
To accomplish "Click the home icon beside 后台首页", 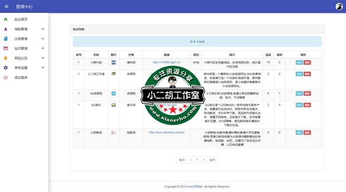I will [6, 19].
